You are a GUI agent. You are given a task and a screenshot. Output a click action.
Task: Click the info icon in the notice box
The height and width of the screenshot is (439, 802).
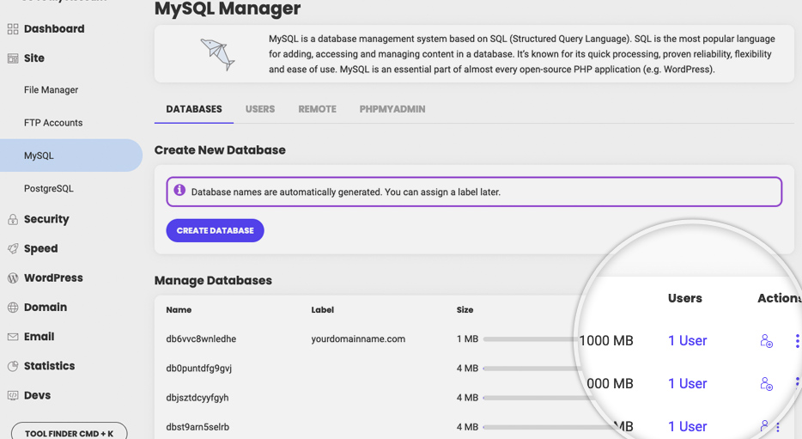pyautogui.click(x=179, y=191)
